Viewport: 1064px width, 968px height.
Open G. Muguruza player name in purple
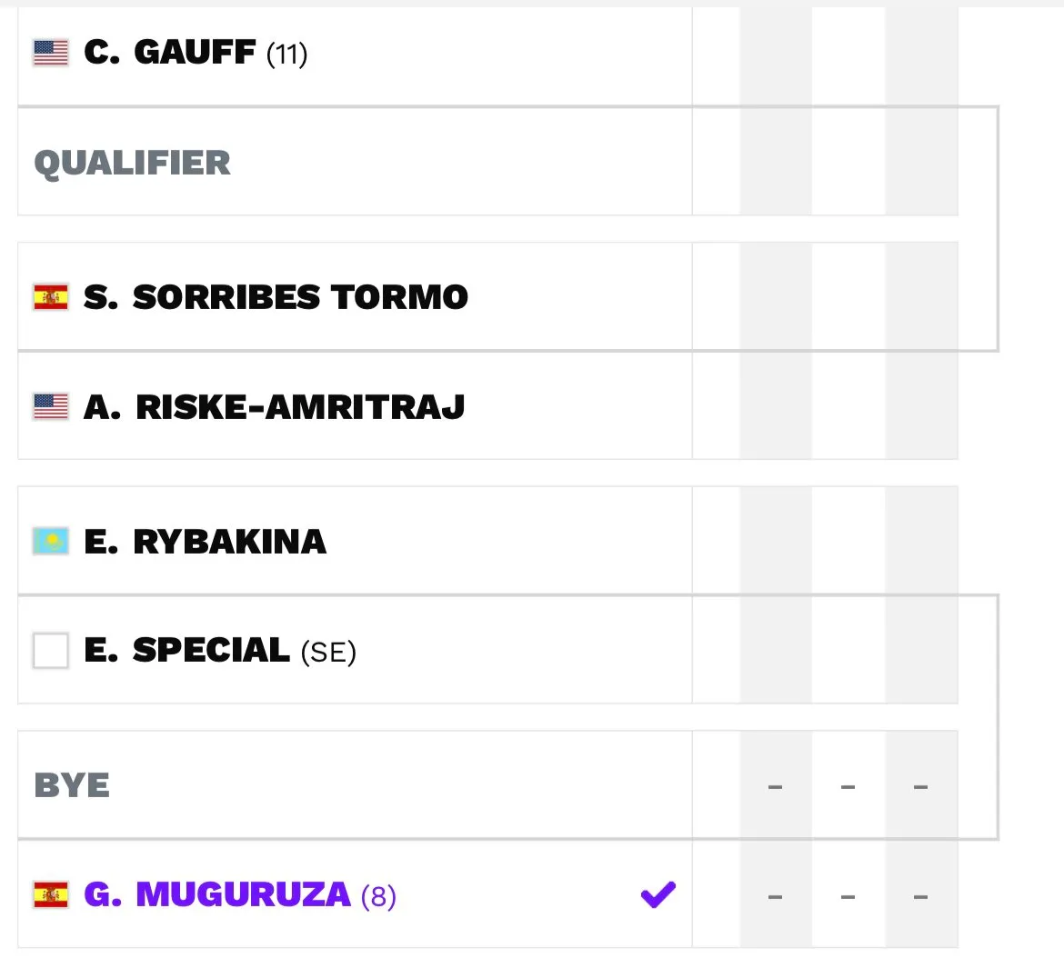[x=217, y=894]
